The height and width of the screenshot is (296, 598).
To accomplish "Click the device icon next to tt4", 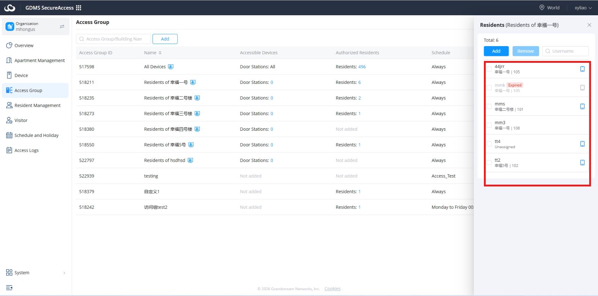I will pos(582,144).
